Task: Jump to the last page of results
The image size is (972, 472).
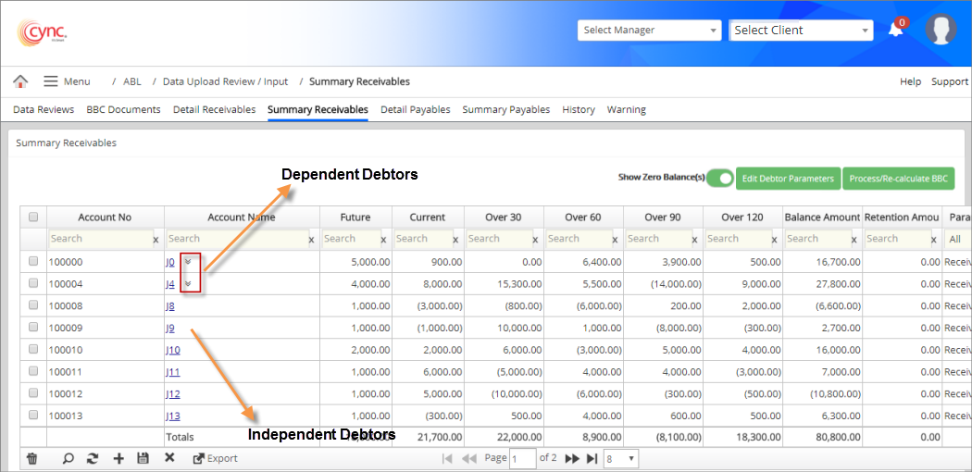Action: pos(592,458)
